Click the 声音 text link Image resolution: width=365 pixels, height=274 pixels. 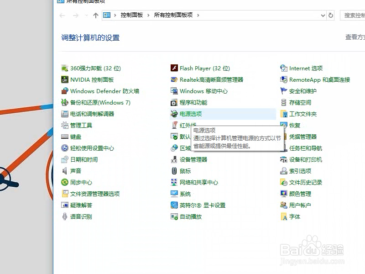click(x=76, y=171)
